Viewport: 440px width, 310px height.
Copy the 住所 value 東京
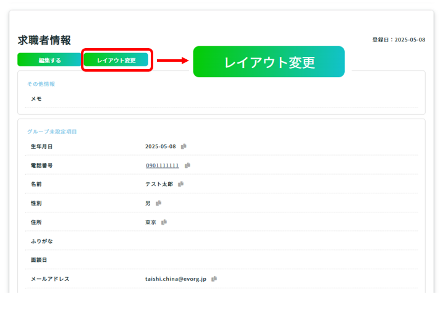click(x=164, y=222)
